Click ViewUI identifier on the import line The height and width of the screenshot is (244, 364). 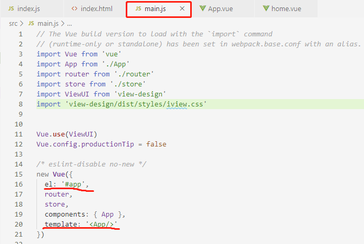click(77, 94)
